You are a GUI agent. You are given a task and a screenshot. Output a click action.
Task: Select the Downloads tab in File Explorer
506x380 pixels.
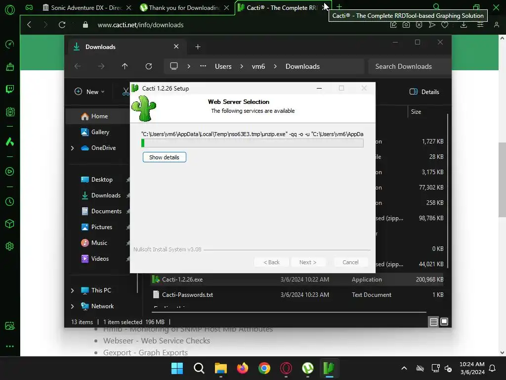pyautogui.click(x=127, y=47)
